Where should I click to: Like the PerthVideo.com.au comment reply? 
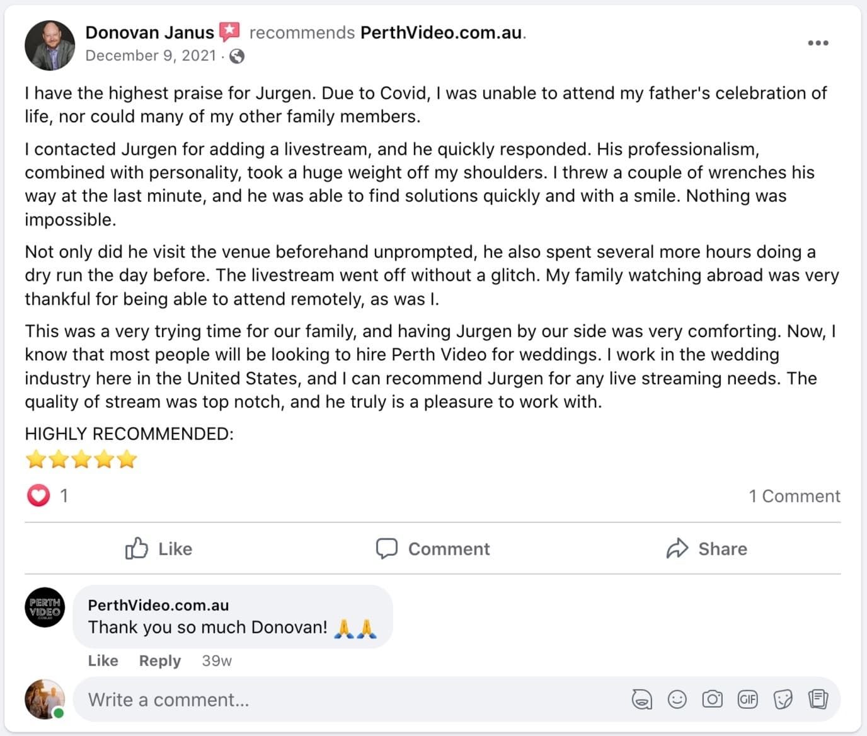pos(103,660)
